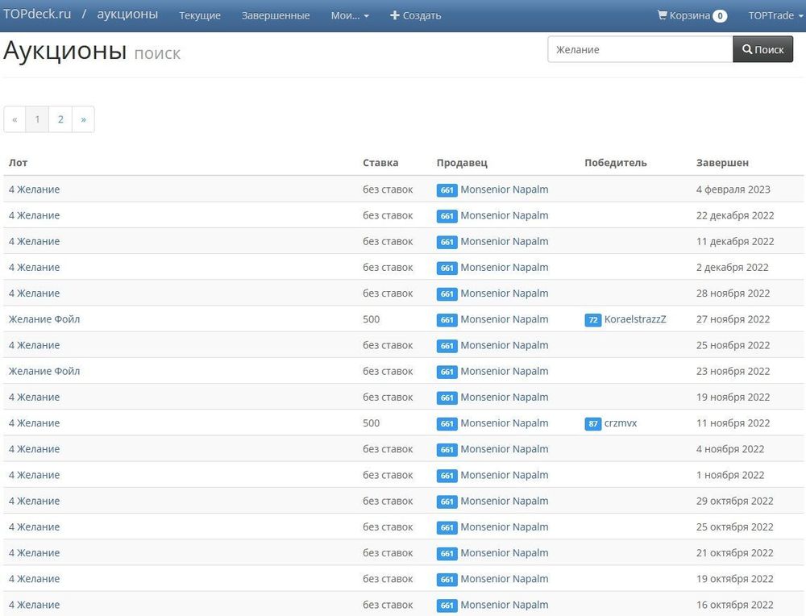Open the TOPdeck.ru home link
The image size is (806, 616).
click(x=37, y=15)
